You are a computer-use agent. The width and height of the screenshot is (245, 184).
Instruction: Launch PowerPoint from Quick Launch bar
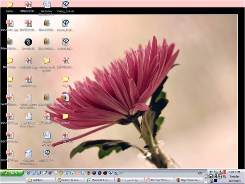pyautogui.click(x=78, y=173)
